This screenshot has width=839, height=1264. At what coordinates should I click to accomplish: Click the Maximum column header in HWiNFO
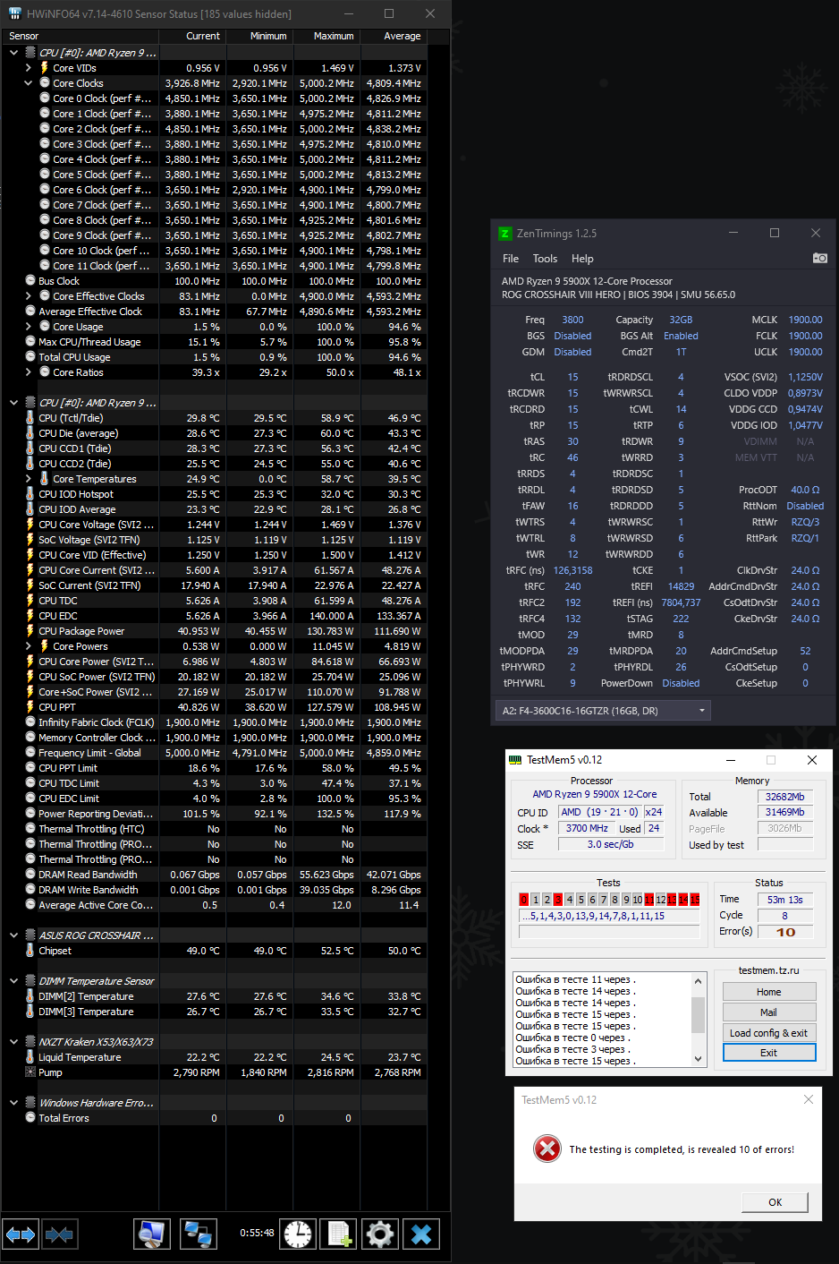(x=326, y=36)
